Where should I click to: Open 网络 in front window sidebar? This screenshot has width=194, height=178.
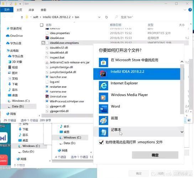click(x=13, y=114)
